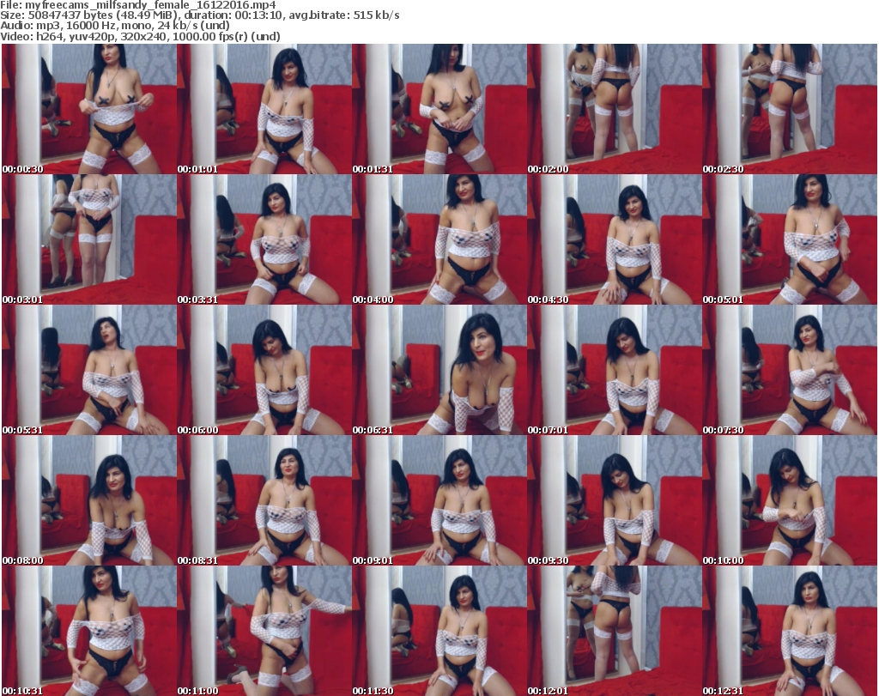Choose the frame timestamped 00:08:00
Viewport: 879px width, 696px height.
[88, 500]
